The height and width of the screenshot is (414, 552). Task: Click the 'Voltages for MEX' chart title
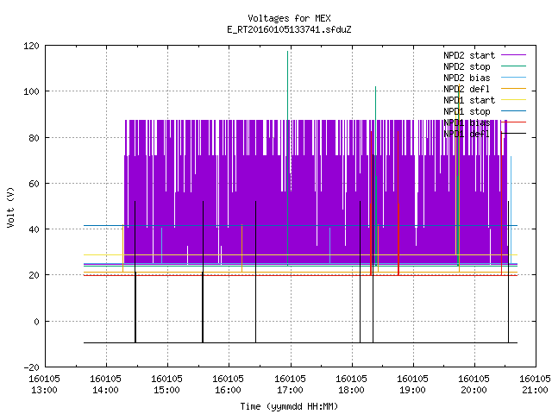coord(289,18)
